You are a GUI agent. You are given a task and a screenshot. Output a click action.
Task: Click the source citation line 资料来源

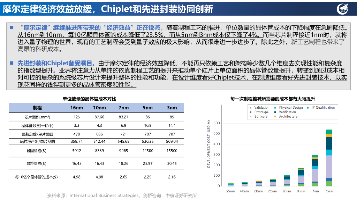point(122,195)
